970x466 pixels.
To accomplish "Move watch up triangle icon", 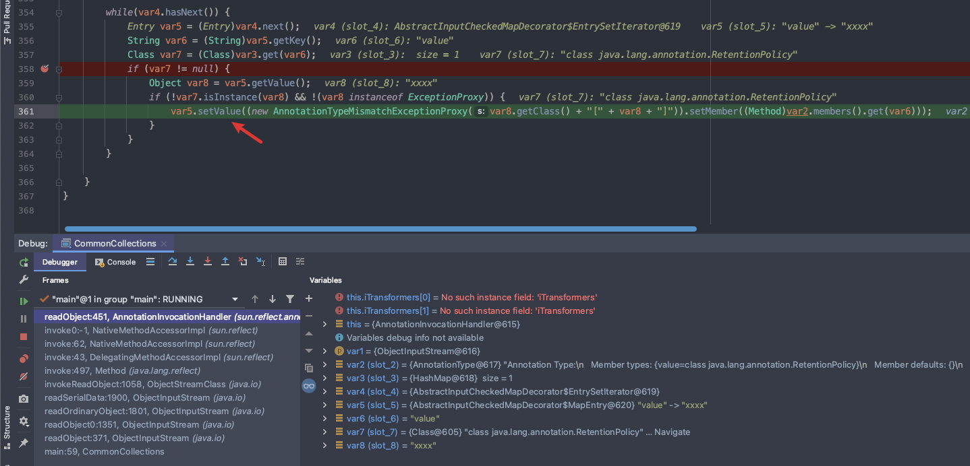I will coord(309,333).
